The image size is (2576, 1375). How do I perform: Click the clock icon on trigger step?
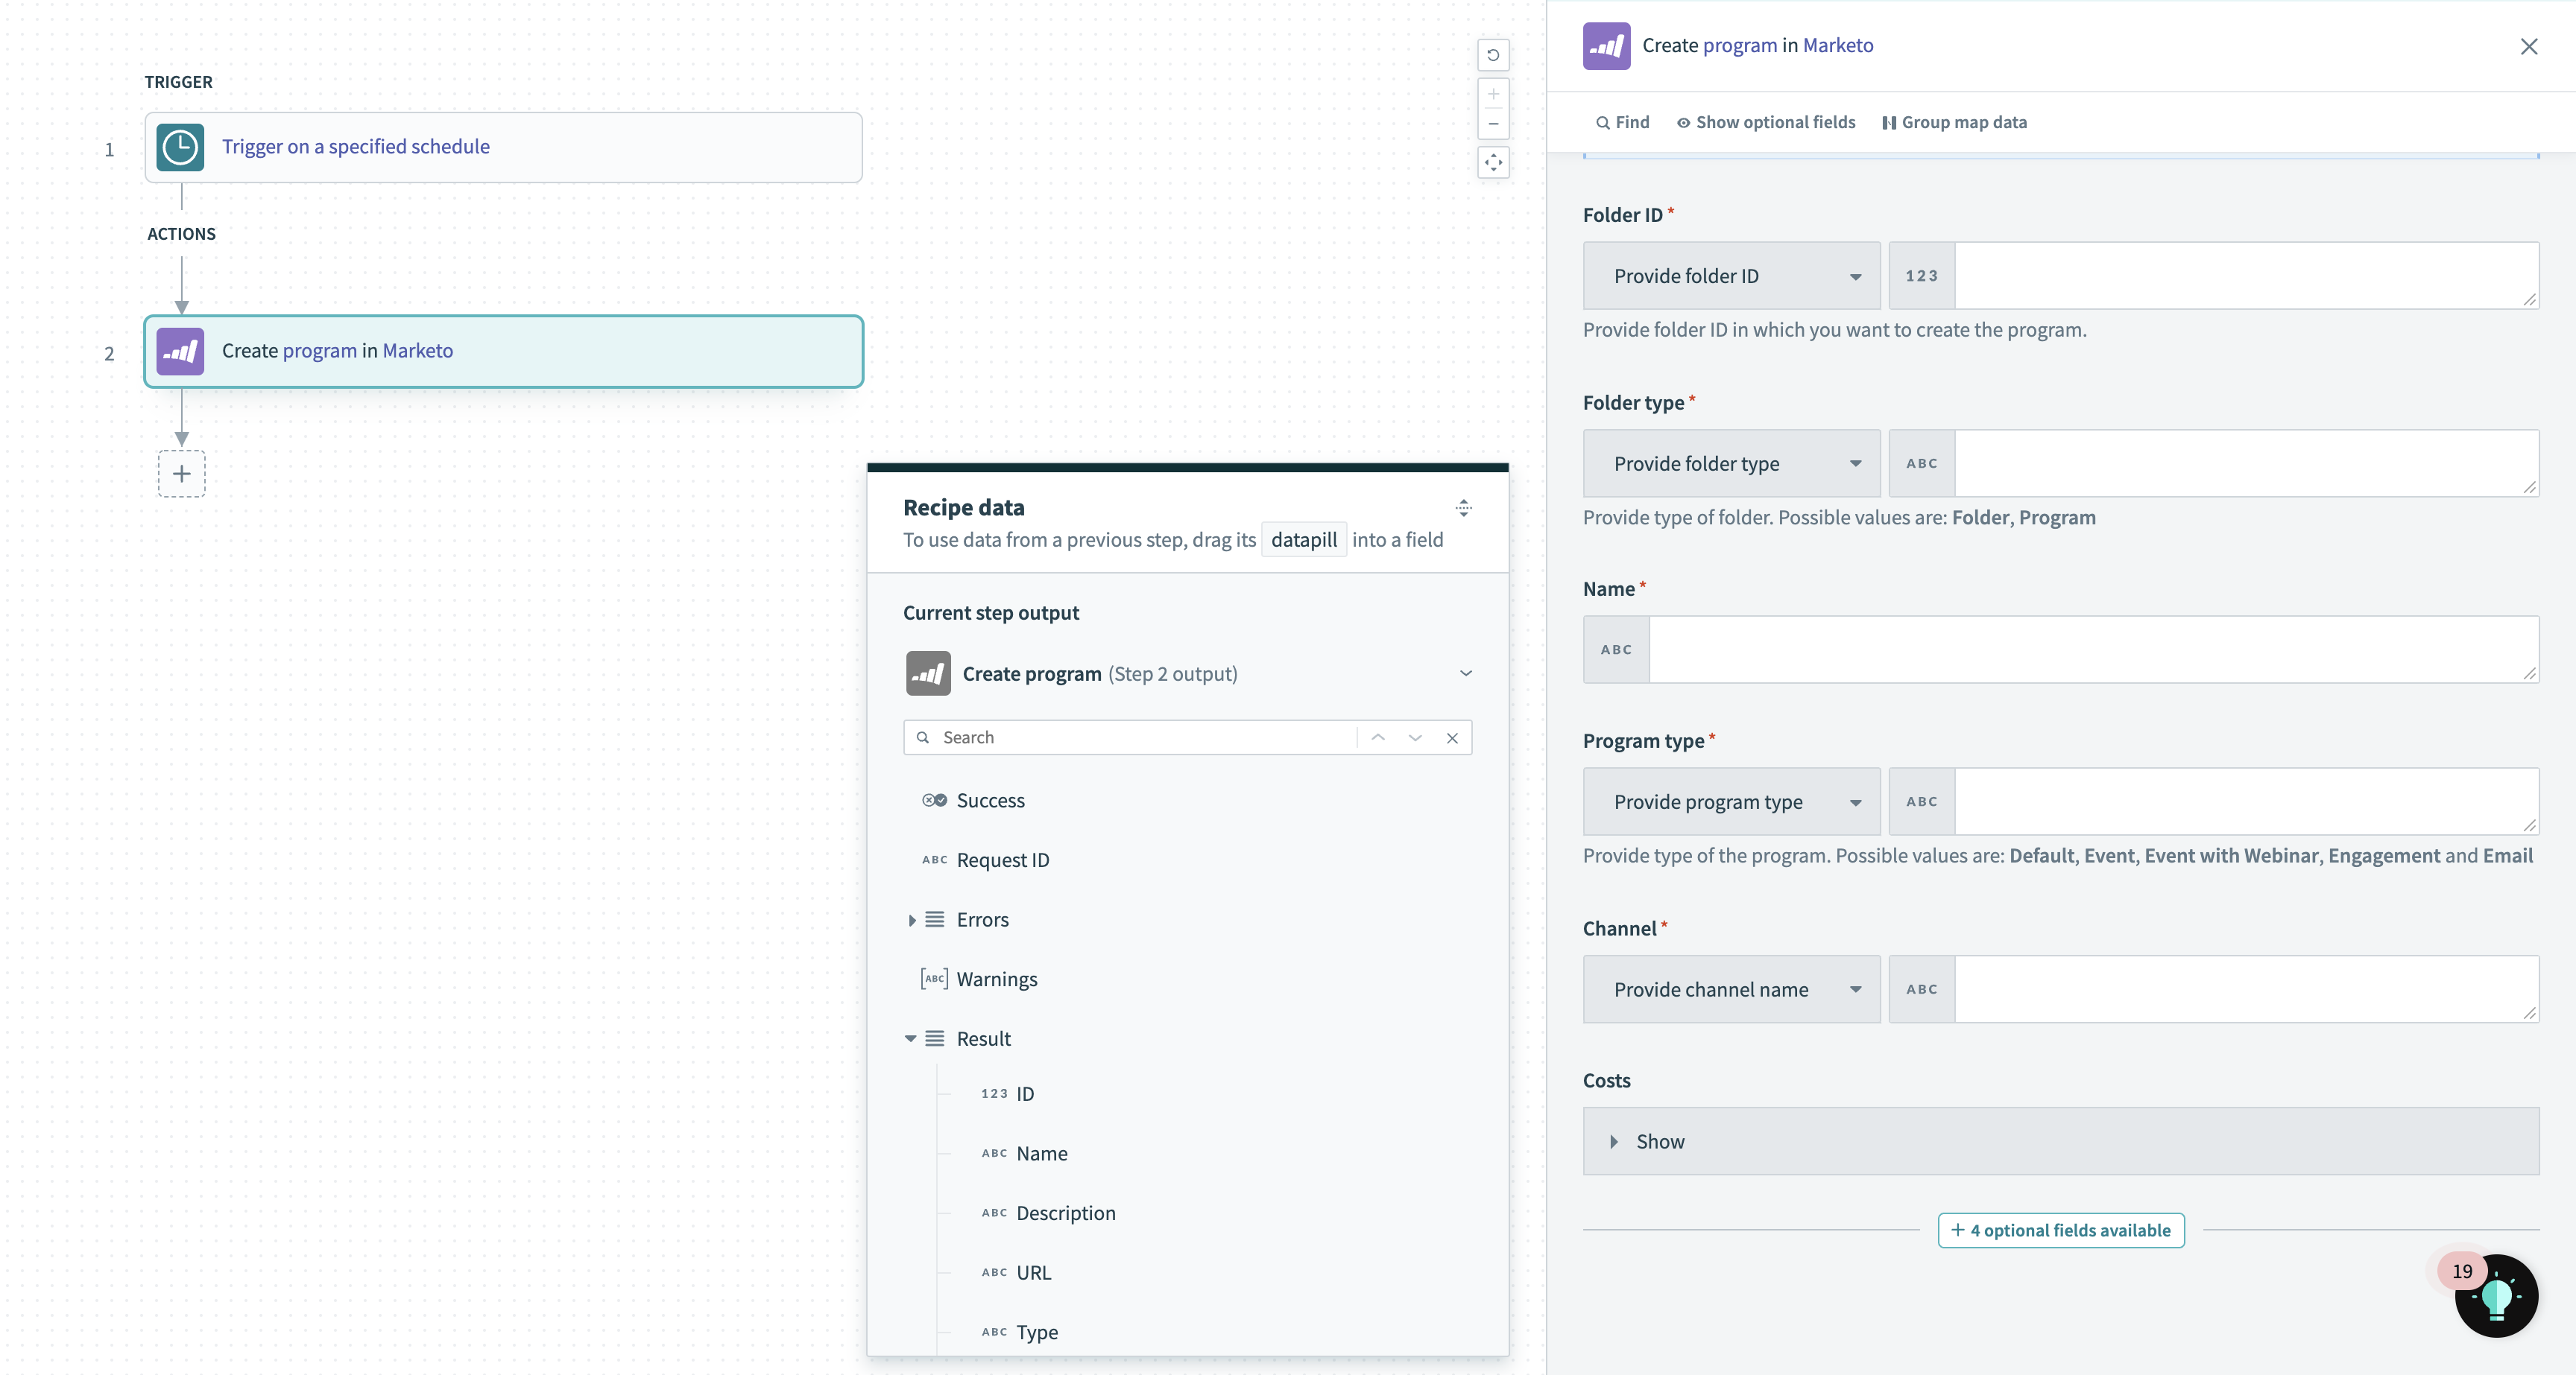pos(180,147)
